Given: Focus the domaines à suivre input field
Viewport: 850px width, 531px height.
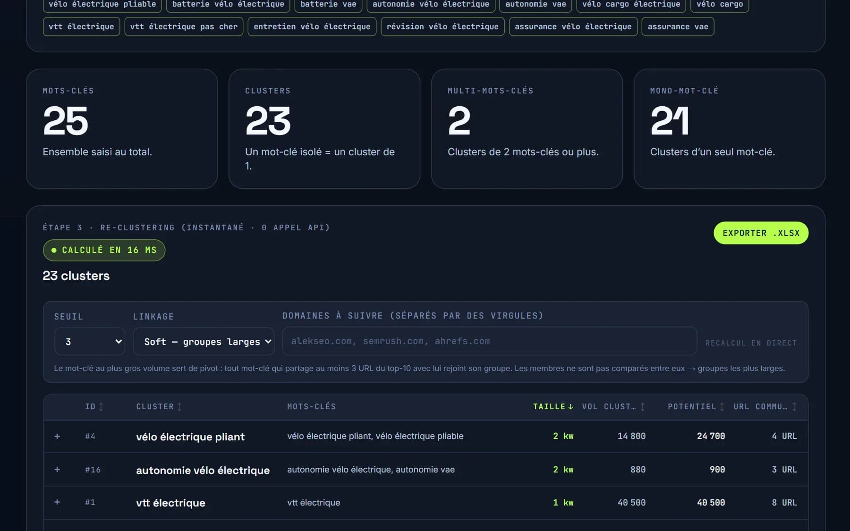Looking at the screenshot, I should point(490,341).
